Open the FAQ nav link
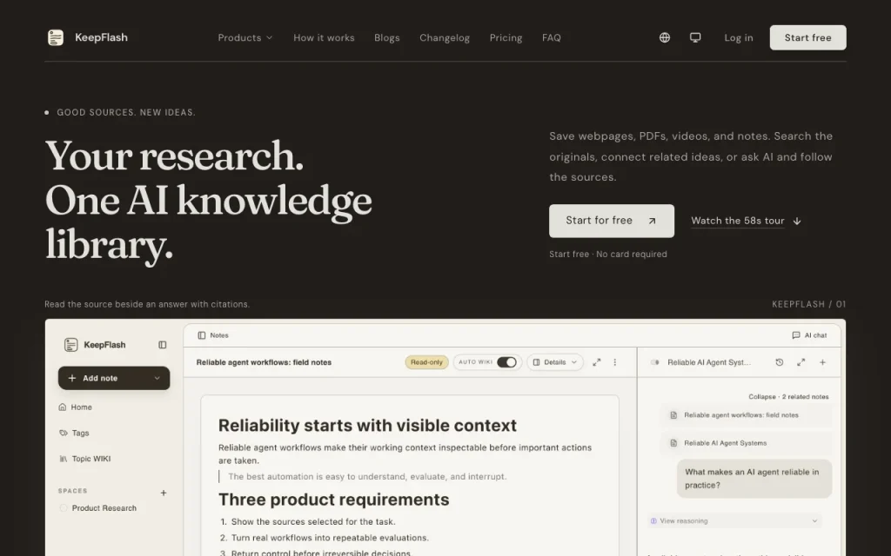Screen dimensions: 891x556 pyautogui.click(x=551, y=38)
